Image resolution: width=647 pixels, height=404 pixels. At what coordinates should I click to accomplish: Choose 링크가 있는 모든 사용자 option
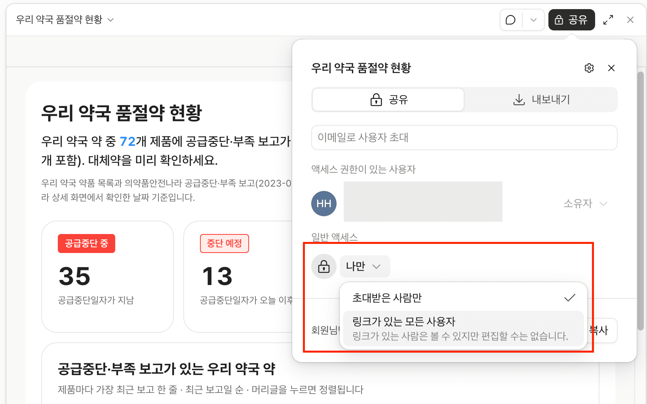coord(463,328)
